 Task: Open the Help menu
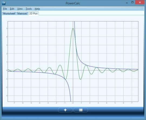[37, 9]
